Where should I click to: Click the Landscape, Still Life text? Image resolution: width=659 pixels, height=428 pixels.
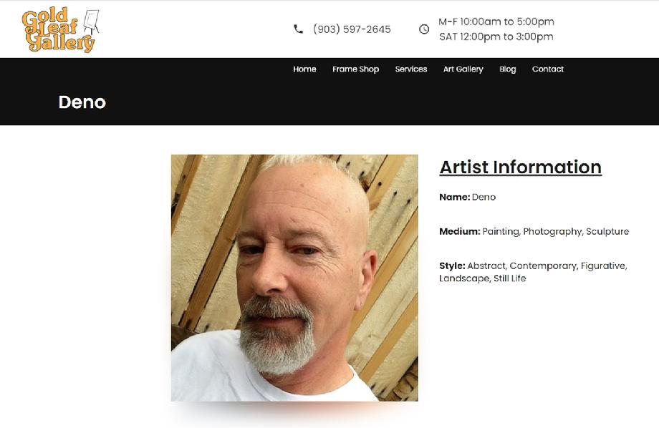483,278
